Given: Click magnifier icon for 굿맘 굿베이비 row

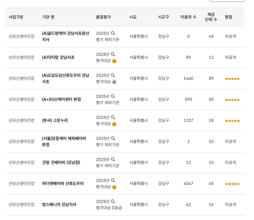Looking at the screenshot, I should tap(113, 159).
